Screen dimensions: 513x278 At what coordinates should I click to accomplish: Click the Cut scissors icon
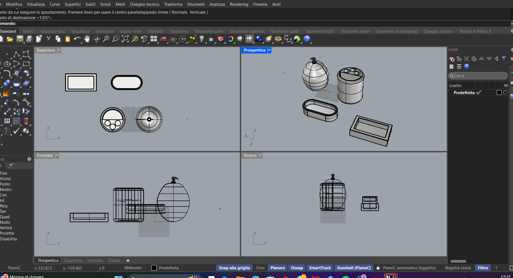click(49, 39)
